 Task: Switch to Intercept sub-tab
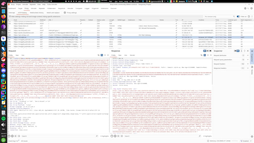coord(12,13)
